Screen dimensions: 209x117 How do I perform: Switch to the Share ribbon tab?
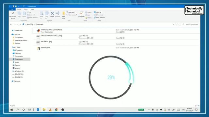(26, 9)
